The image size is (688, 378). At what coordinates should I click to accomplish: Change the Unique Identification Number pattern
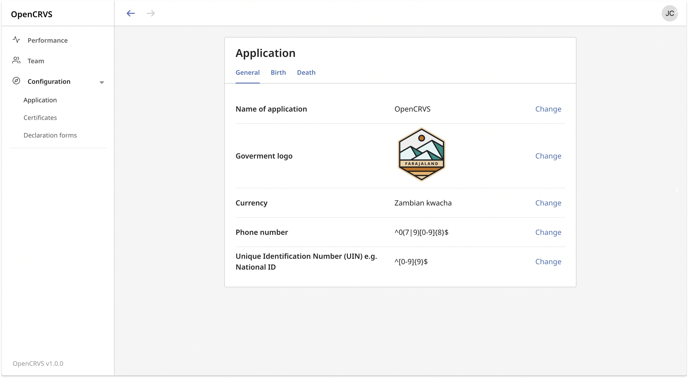(x=548, y=262)
